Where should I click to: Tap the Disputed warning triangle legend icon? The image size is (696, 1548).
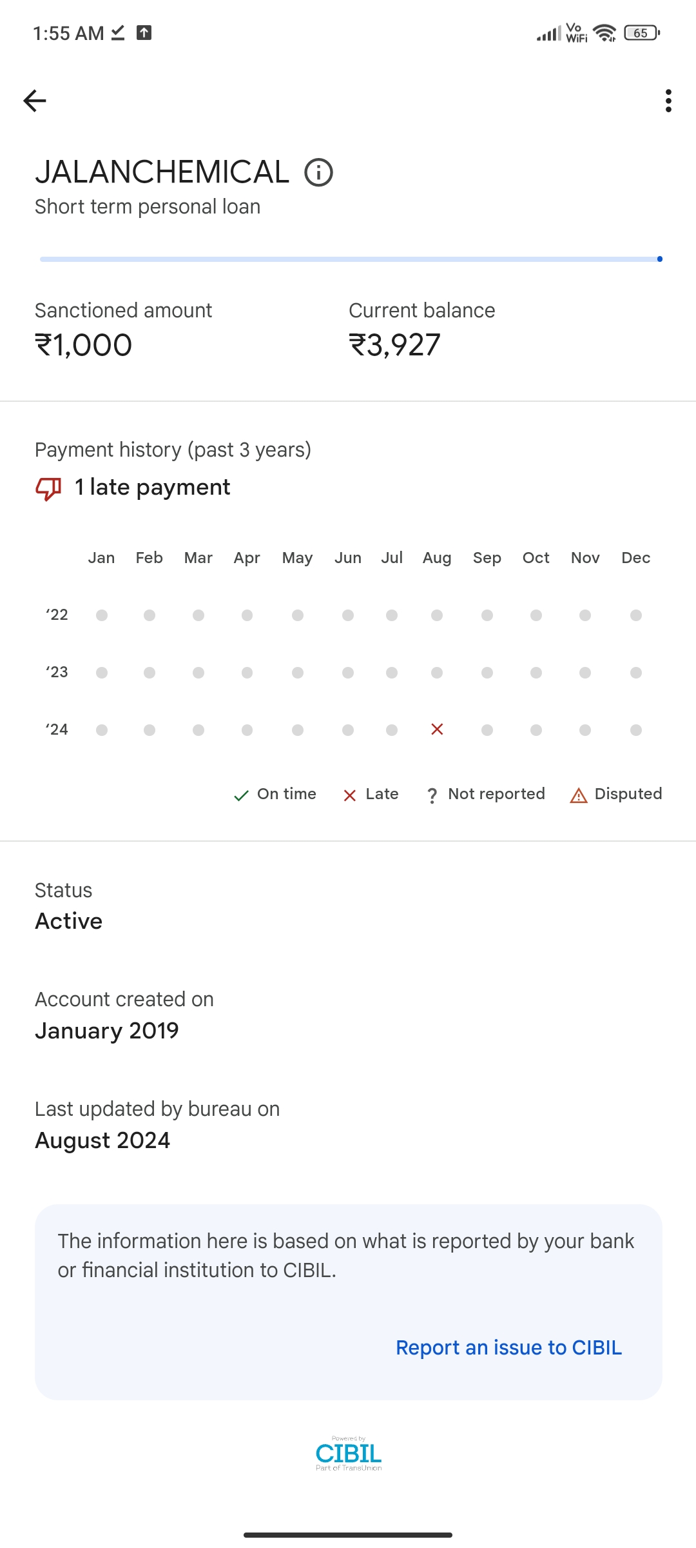(x=579, y=795)
